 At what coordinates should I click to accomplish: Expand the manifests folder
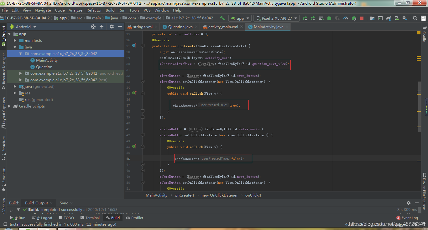(15, 41)
